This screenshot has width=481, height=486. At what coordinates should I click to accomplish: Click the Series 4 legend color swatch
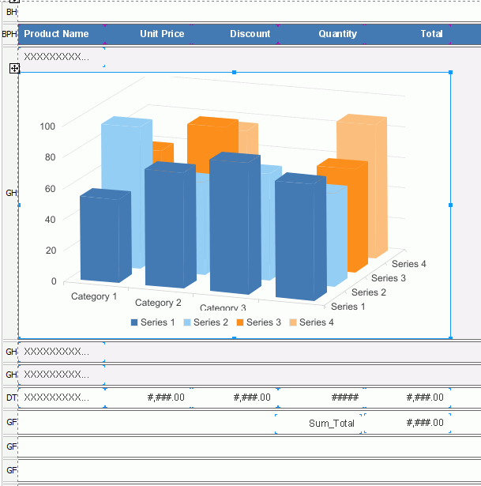tap(293, 322)
